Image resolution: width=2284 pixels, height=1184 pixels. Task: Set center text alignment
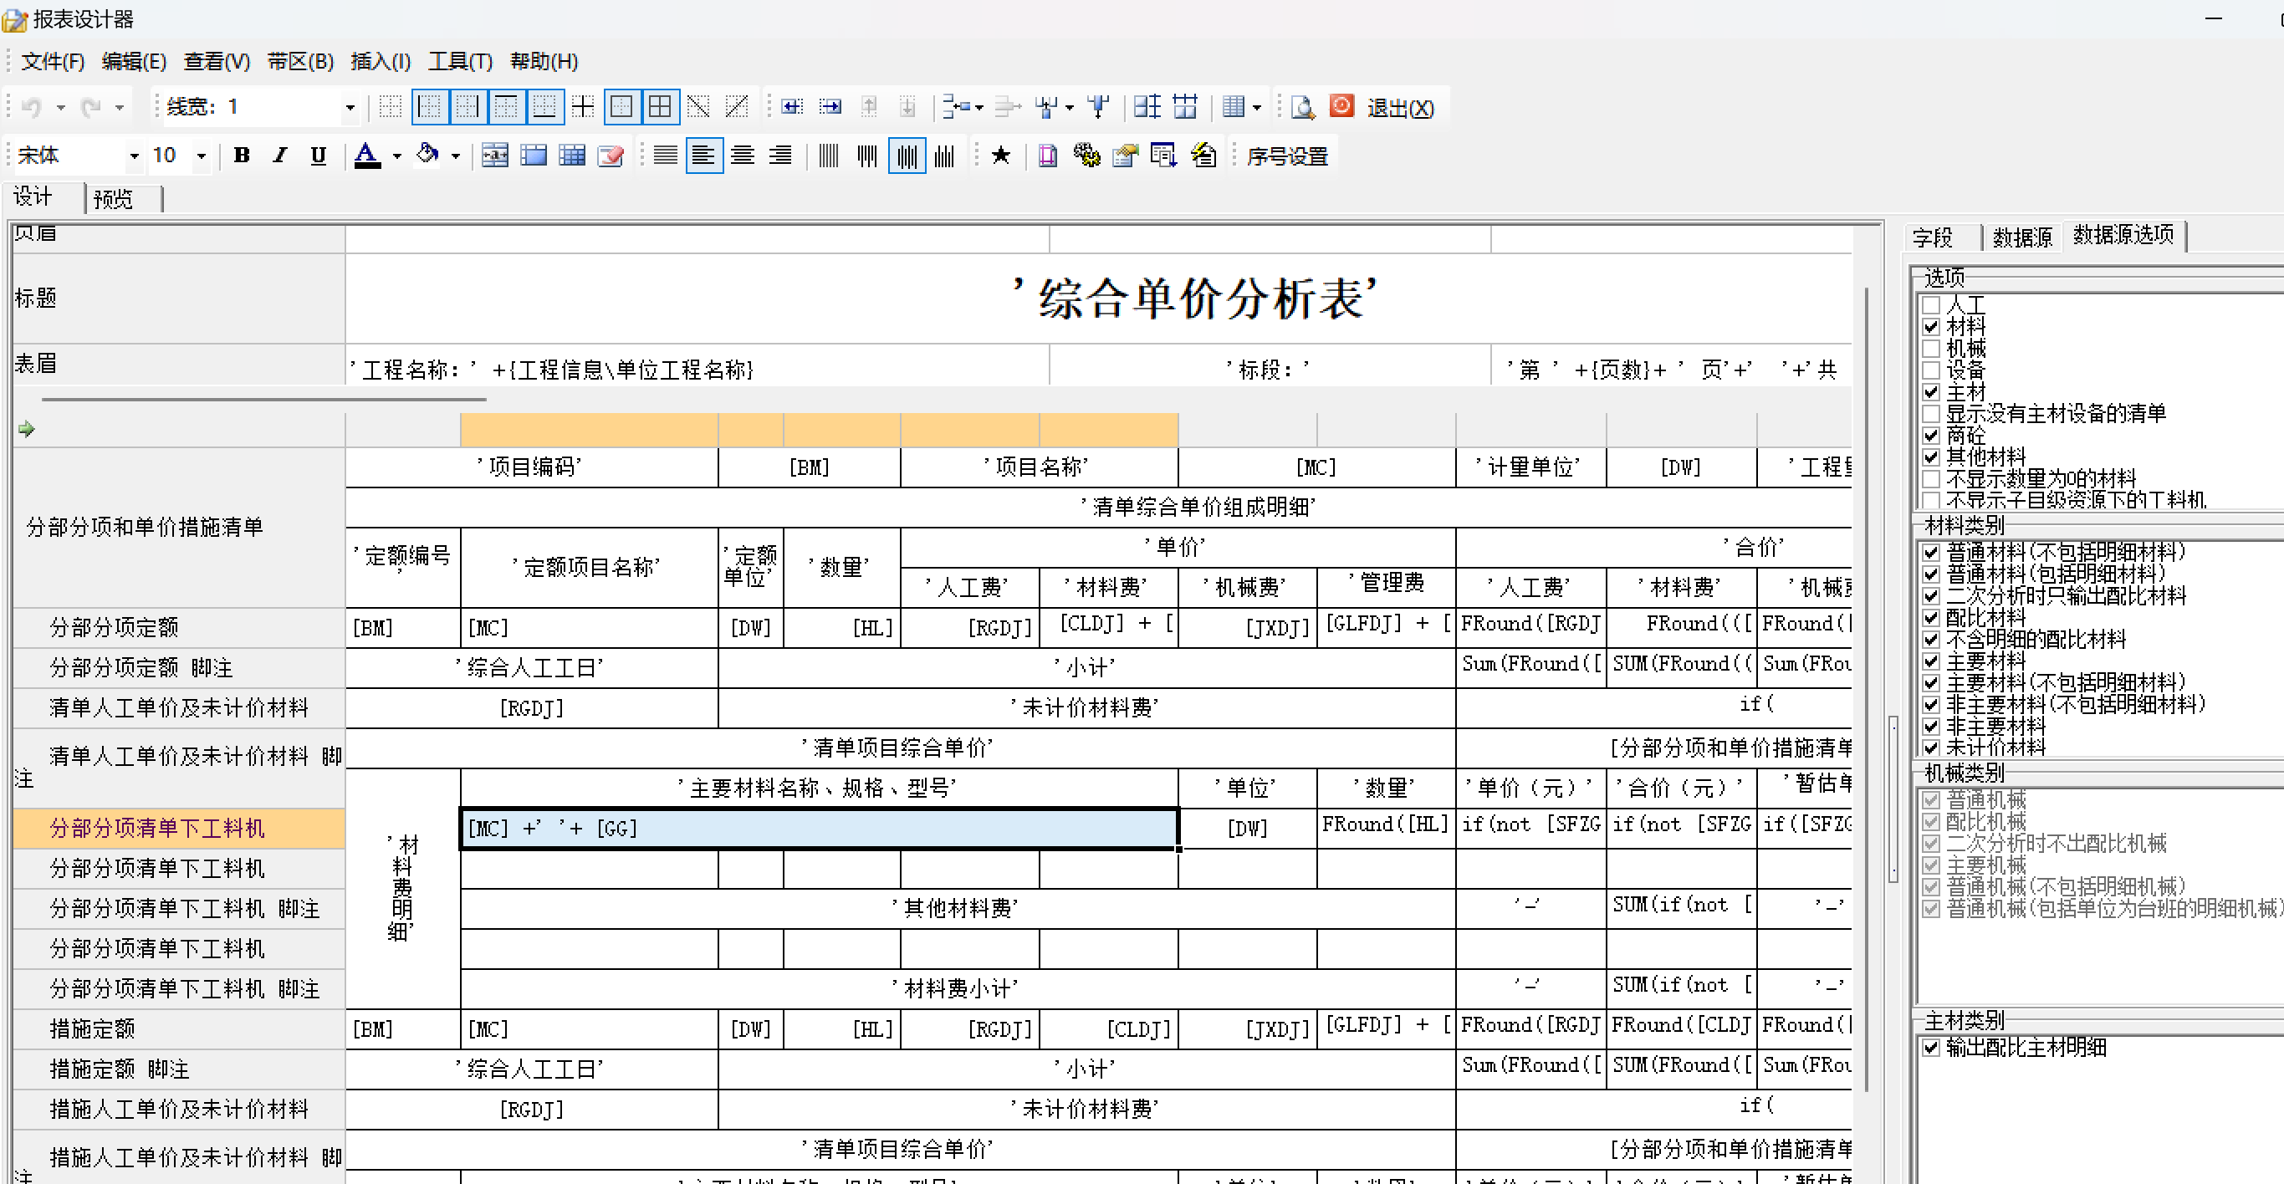(x=742, y=156)
